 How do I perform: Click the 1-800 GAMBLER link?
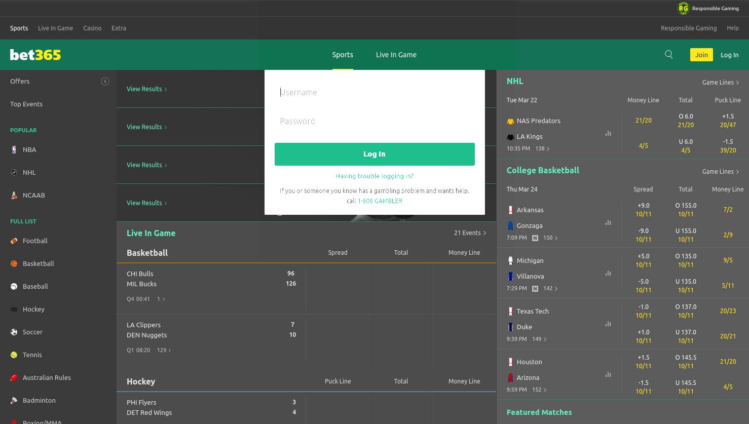coord(380,201)
